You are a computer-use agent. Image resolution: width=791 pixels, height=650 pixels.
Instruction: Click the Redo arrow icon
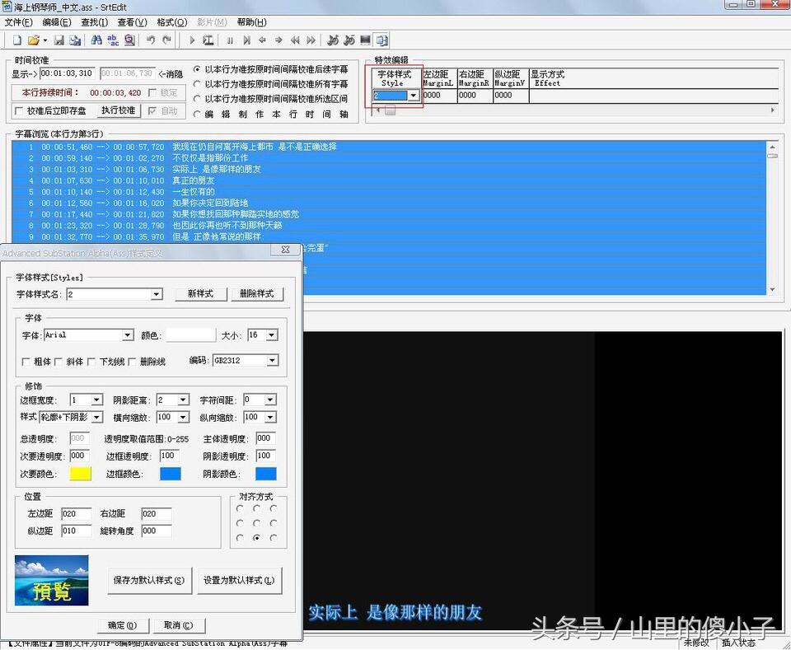(x=167, y=40)
